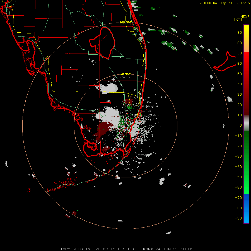Click the 0 value on the velocity scale
Screen dimensions: 251x251
coord(241,125)
